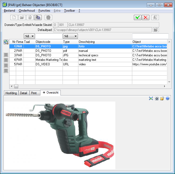Click the search icon left of grid header
Screen dimensions: 175x174
point(6,42)
